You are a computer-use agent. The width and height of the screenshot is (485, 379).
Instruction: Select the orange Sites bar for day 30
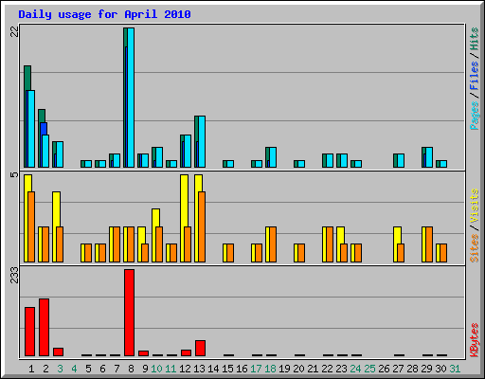coord(443,253)
